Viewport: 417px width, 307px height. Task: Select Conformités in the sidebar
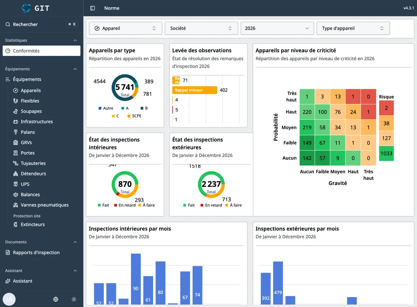click(x=42, y=51)
